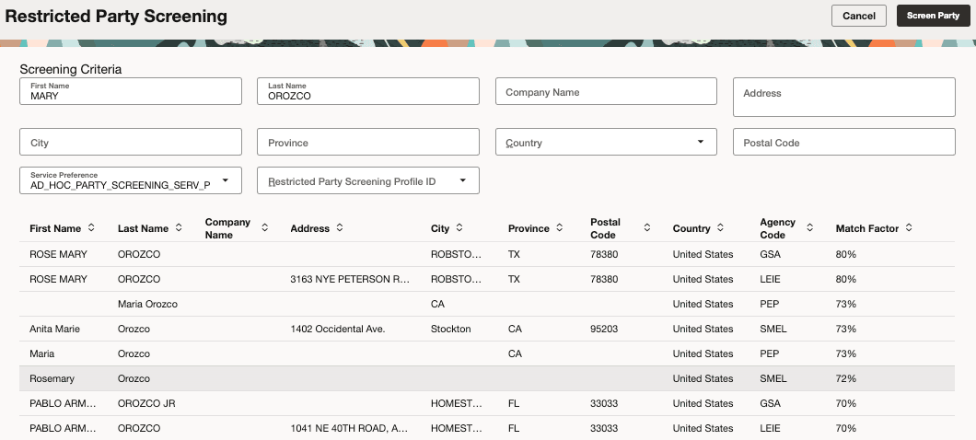Sort results by Address column
This screenshot has height=440, width=976.
[339, 228]
